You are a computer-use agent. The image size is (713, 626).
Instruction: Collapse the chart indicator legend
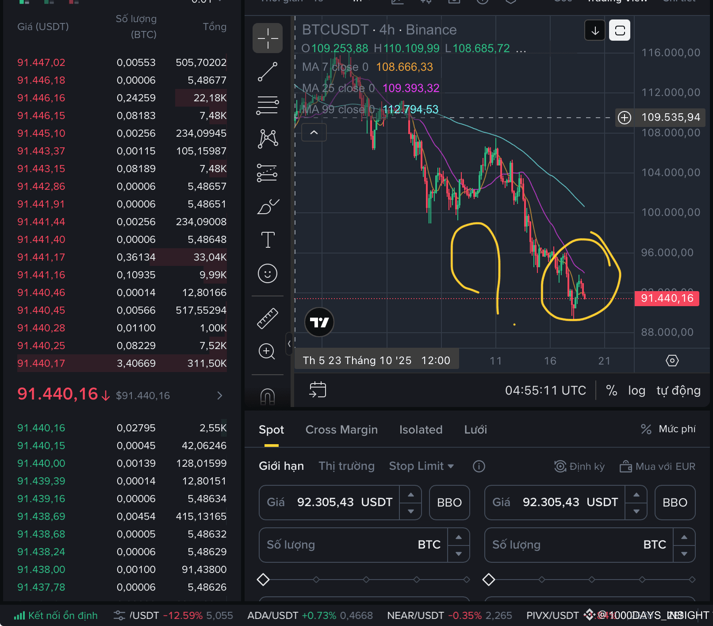314,132
